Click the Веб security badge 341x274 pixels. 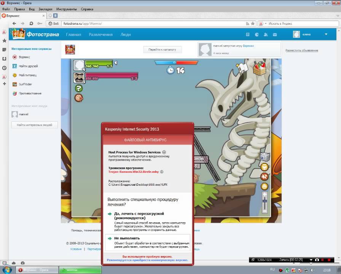pyautogui.click(x=54, y=24)
